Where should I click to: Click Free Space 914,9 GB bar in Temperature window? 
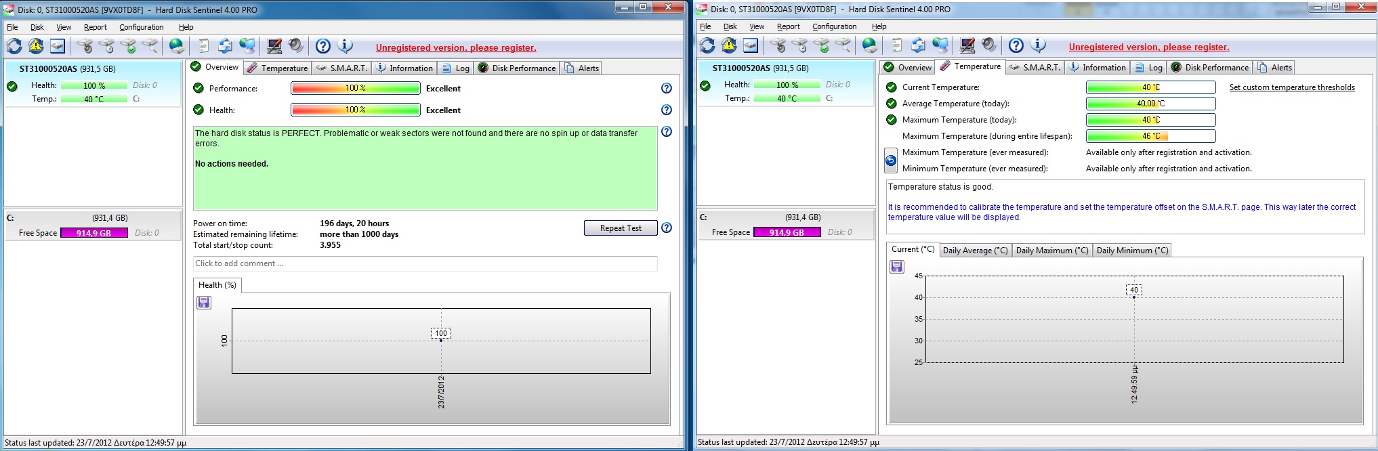[787, 232]
